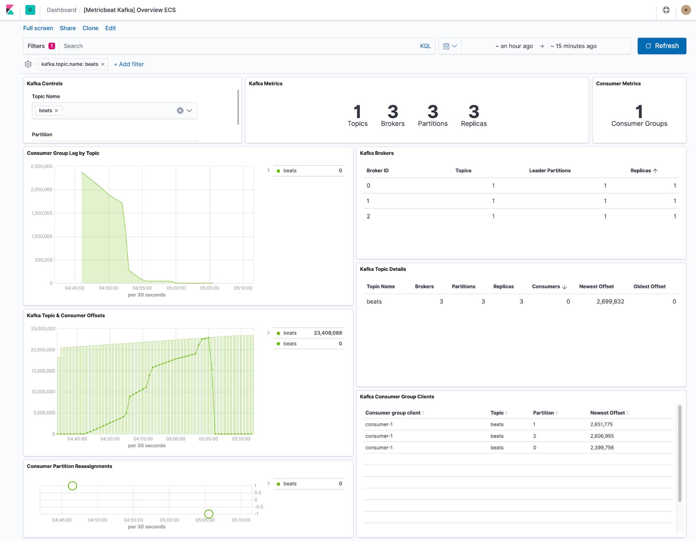This screenshot has height=541, width=696.
Task: Remove the kafka.topic.name: beats filter pill
Action: (x=103, y=64)
